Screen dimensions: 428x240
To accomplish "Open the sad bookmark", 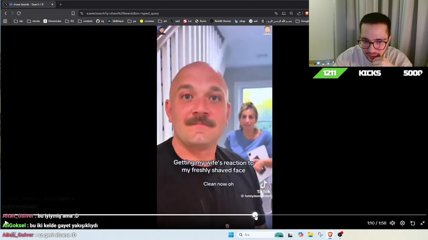I will tap(175, 21).
